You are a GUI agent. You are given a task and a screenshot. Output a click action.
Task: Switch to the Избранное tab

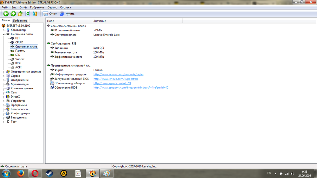(x=21, y=21)
